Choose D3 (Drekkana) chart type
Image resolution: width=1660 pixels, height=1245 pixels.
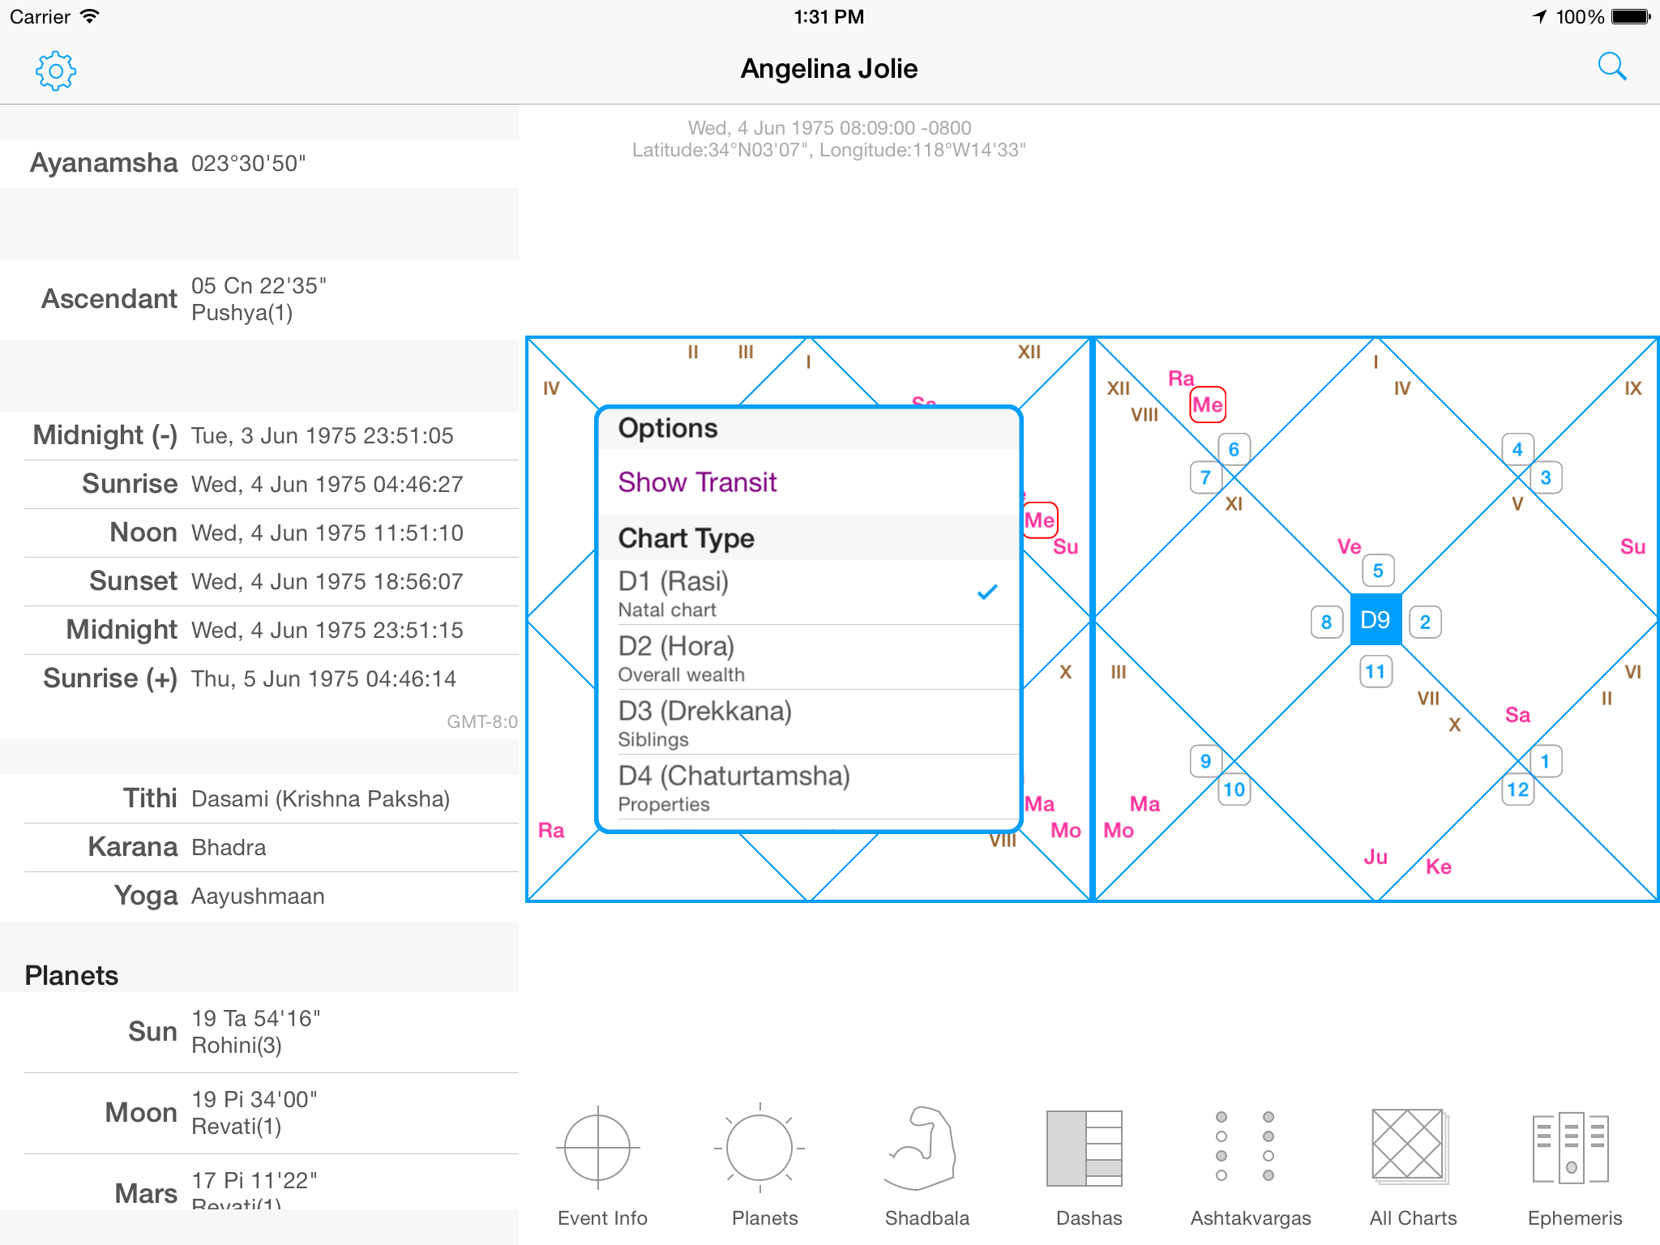809,722
